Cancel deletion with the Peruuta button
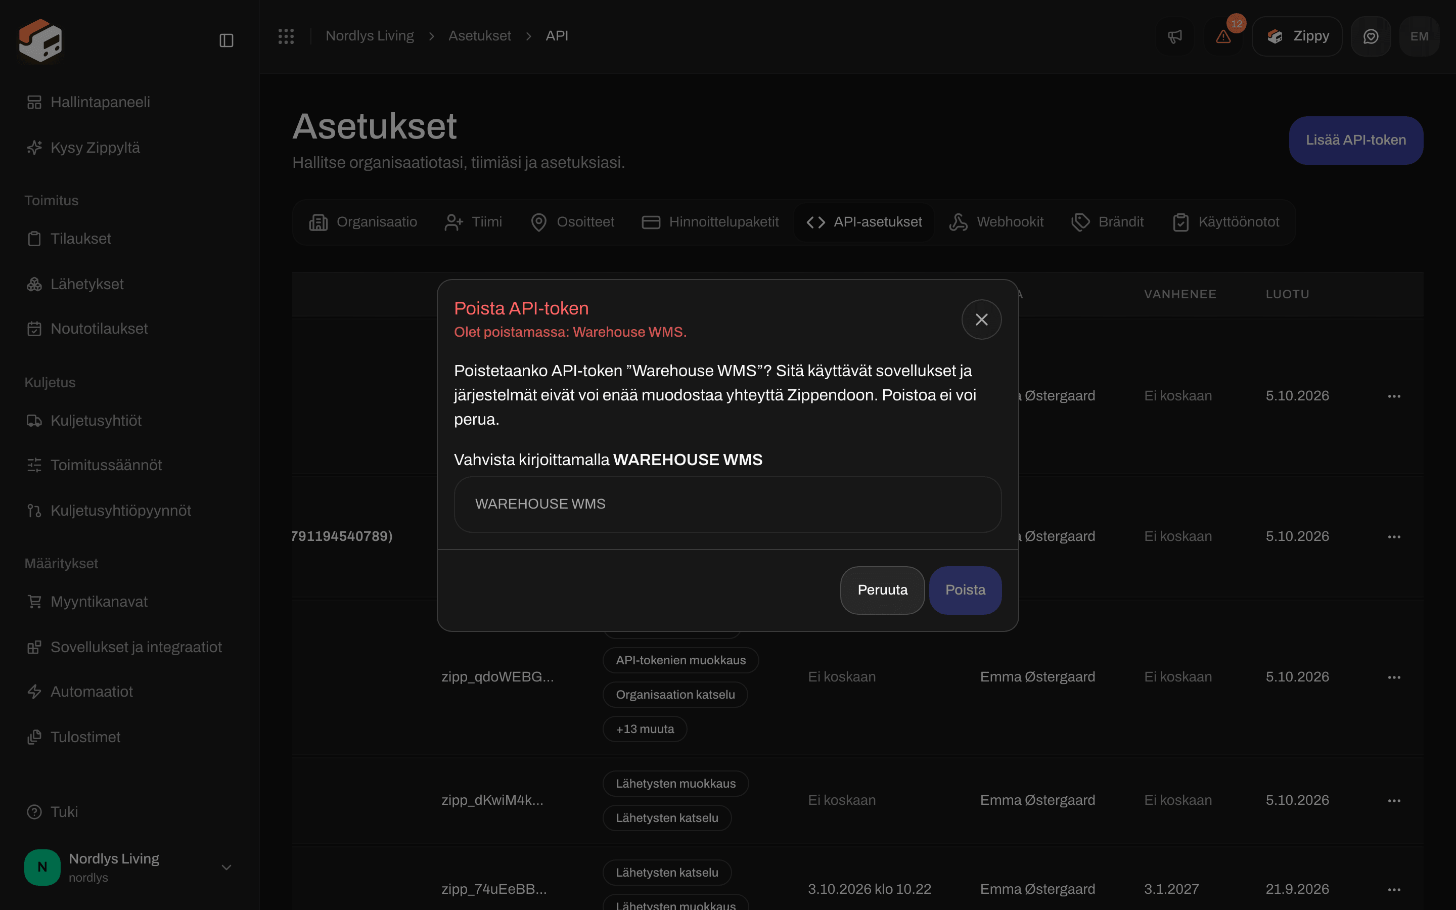1456x910 pixels. [882, 590]
